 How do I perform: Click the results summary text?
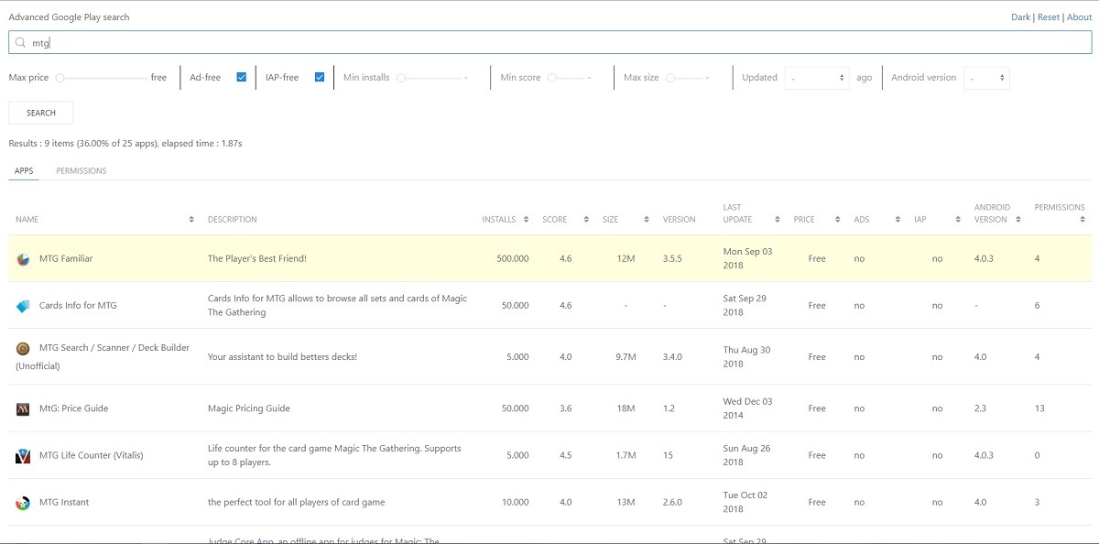click(125, 144)
